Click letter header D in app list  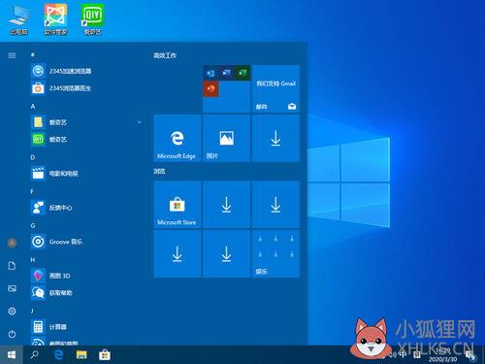pos(33,157)
